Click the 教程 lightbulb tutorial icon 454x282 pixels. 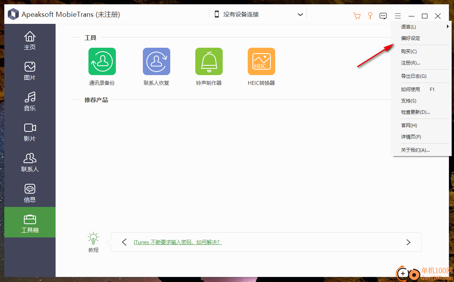coord(93,238)
